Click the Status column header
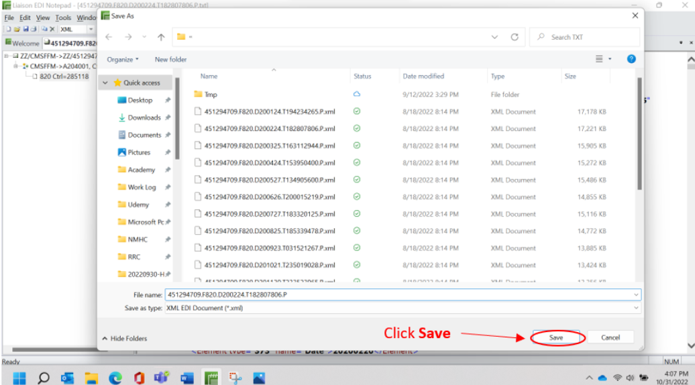The width and height of the screenshot is (695, 385). pyautogui.click(x=362, y=76)
